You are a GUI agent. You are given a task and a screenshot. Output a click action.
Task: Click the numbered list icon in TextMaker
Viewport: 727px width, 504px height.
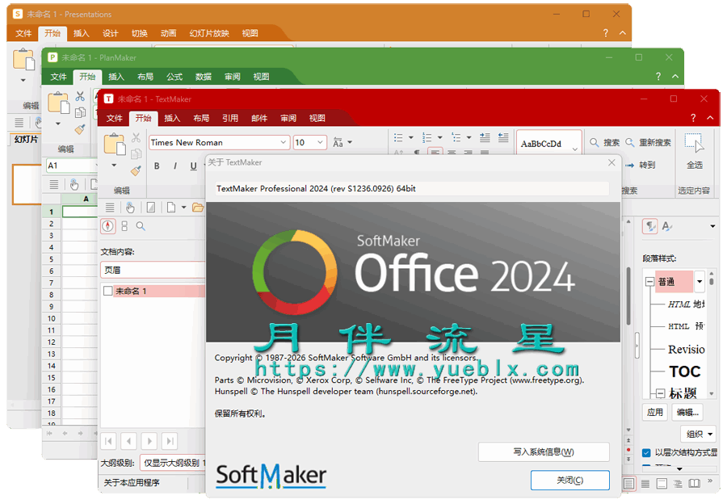427,137
